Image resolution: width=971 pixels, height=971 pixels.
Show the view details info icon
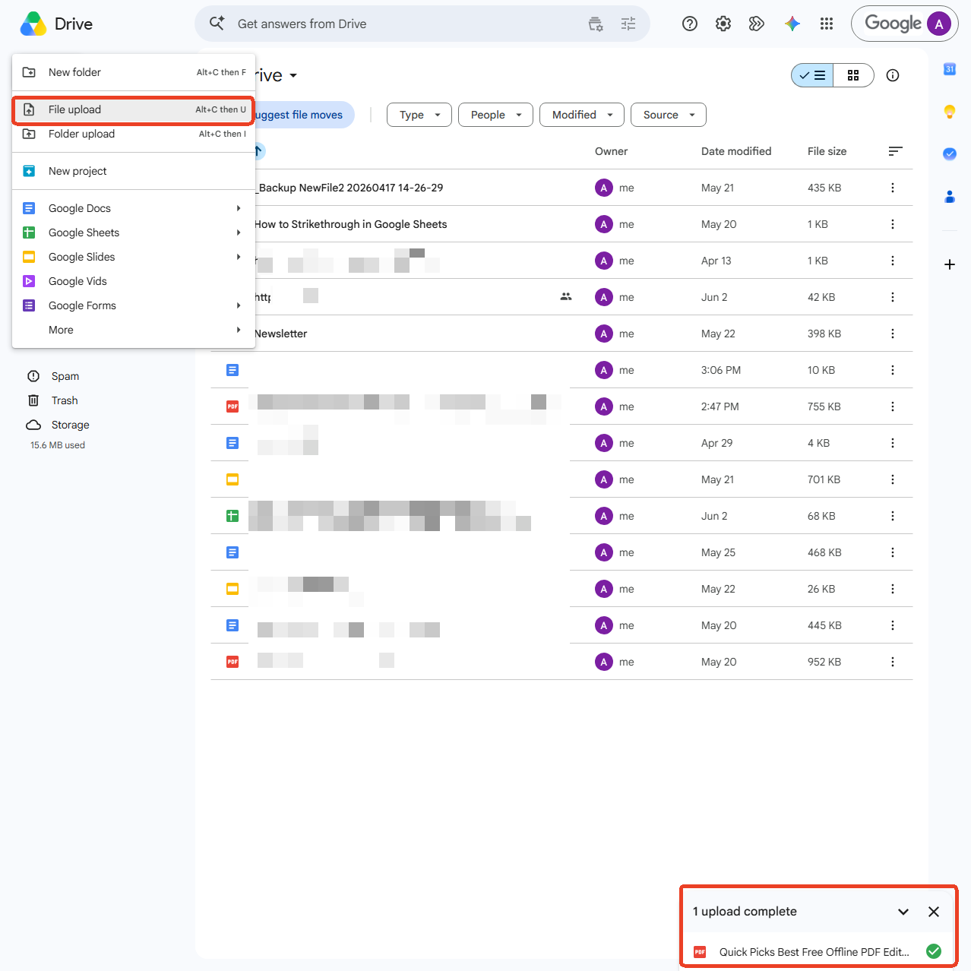point(893,75)
